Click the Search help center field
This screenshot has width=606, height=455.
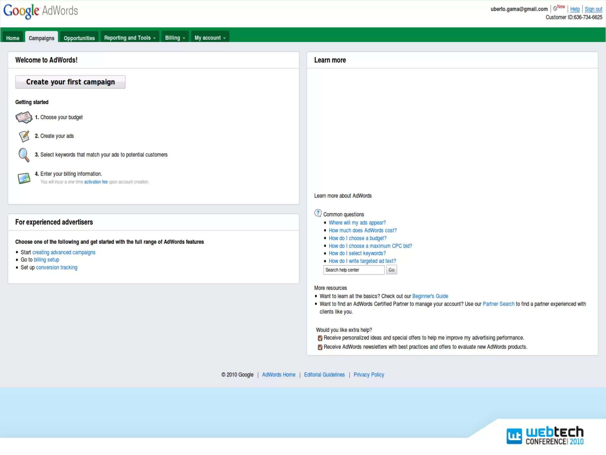point(354,270)
